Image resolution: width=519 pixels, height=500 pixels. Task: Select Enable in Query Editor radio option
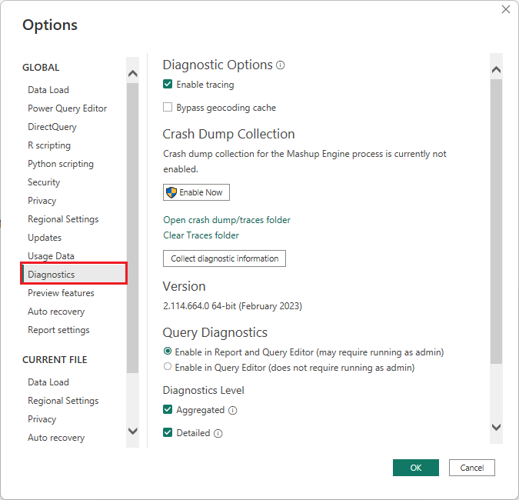point(168,368)
